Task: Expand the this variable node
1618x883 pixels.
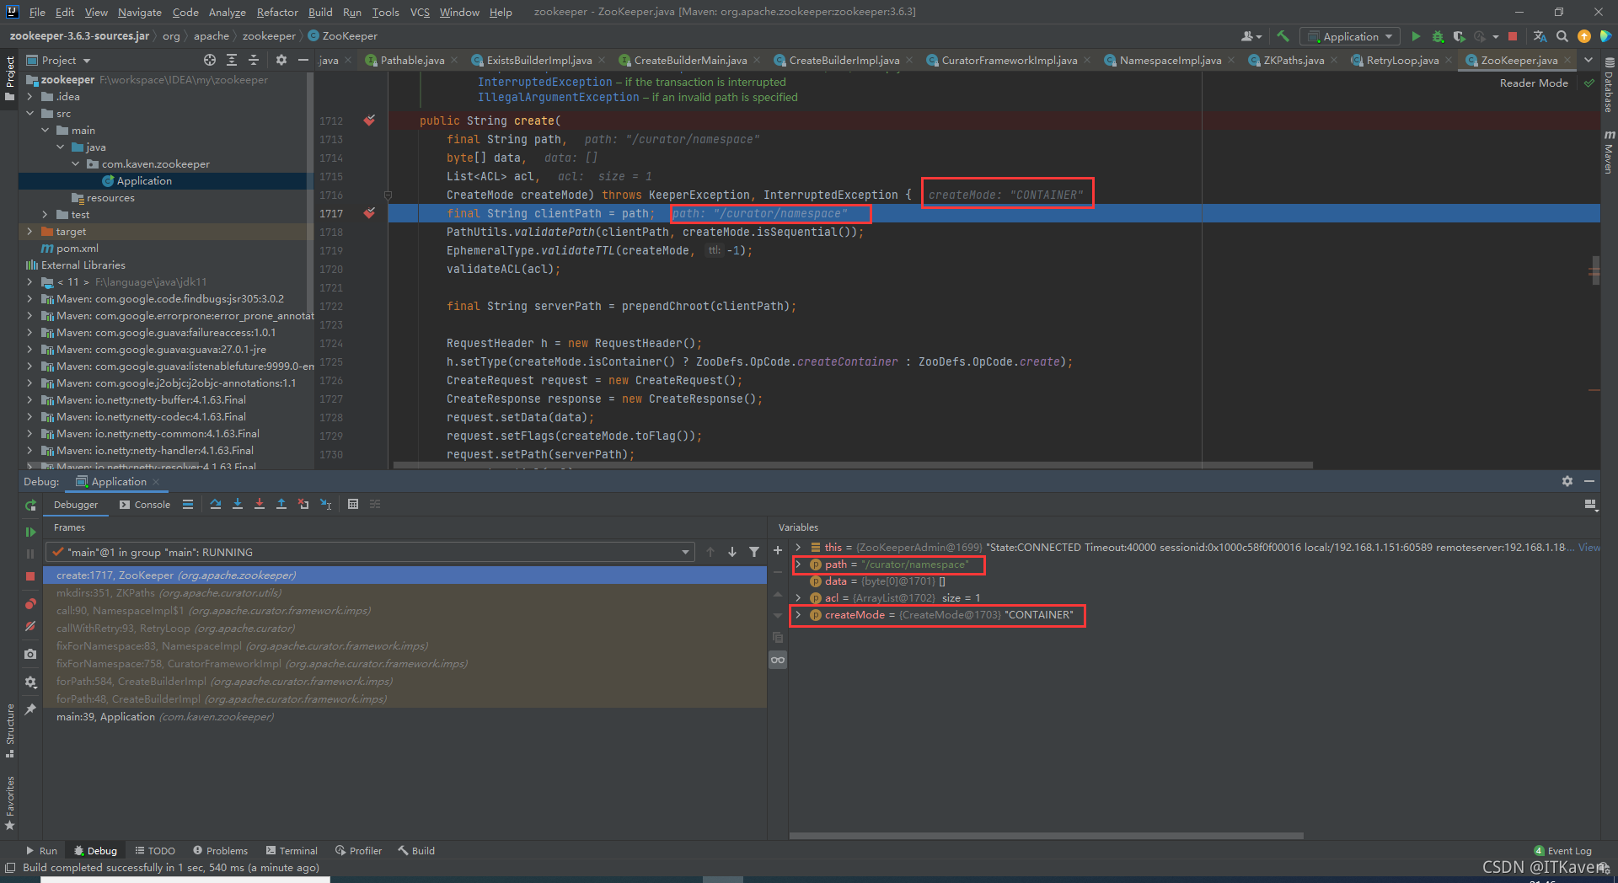Action: tap(798, 548)
